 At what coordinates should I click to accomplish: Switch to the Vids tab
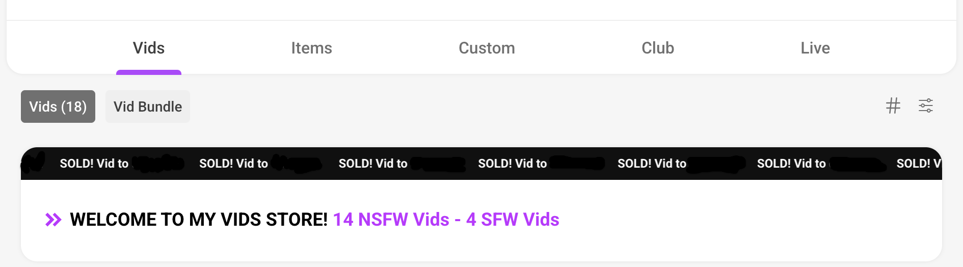click(149, 48)
